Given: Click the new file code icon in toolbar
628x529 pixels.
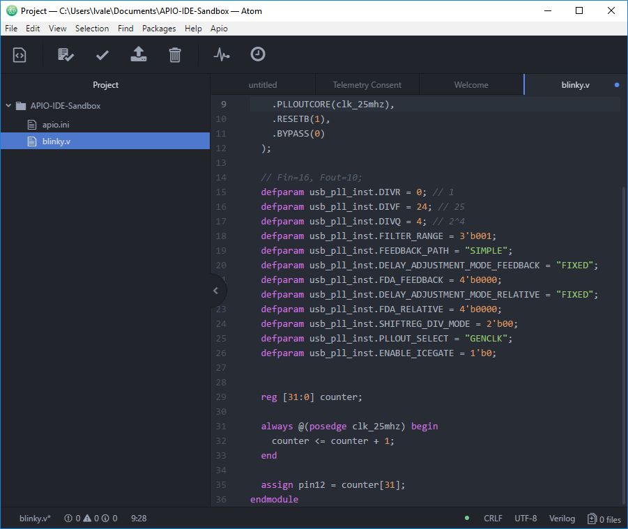Looking at the screenshot, I should coord(20,54).
